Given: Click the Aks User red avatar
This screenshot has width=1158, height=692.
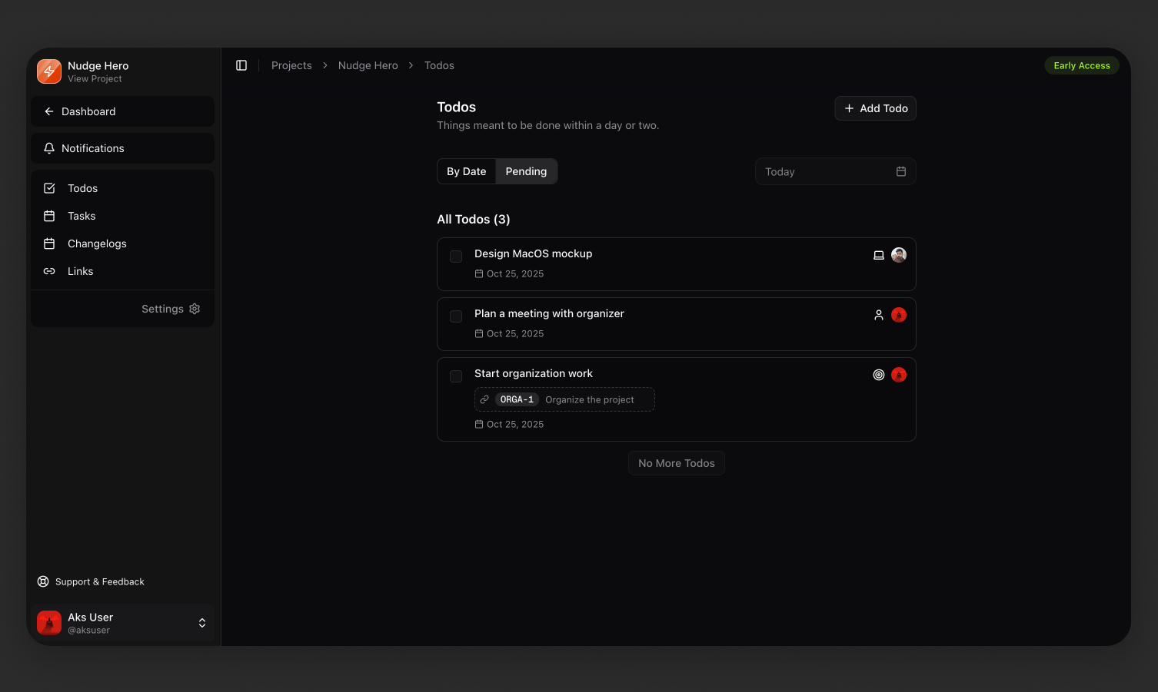Looking at the screenshot, I should pos(49,623).
